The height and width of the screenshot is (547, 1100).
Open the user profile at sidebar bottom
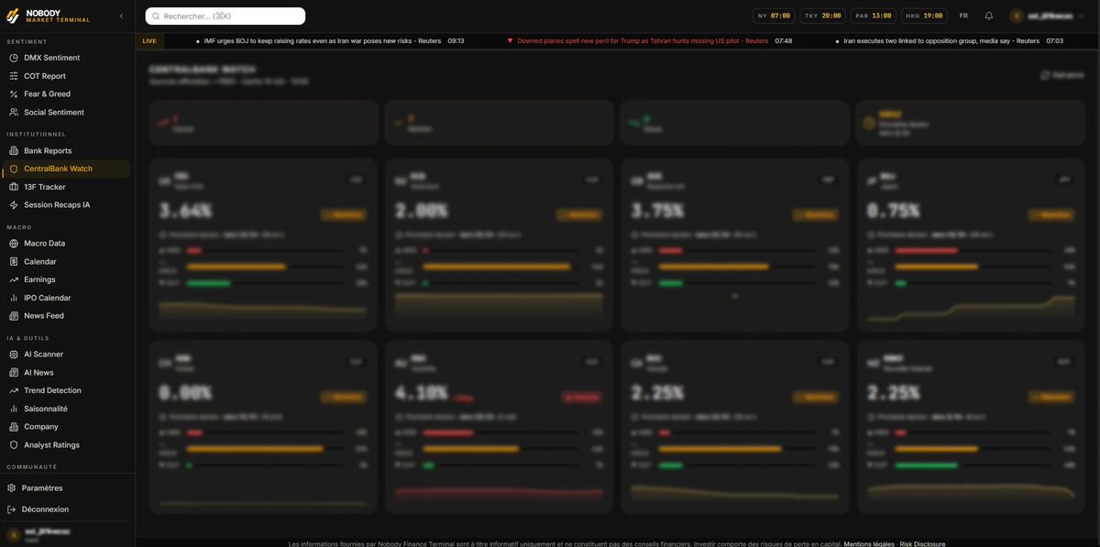click(67, 534)
